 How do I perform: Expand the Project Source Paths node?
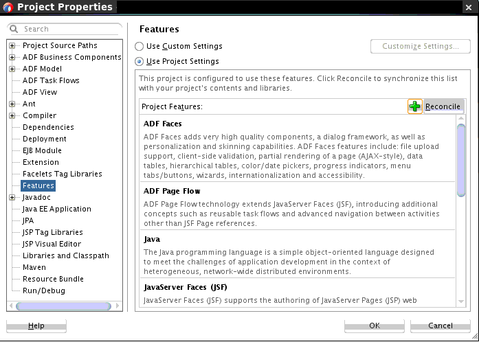pos(12,46)
